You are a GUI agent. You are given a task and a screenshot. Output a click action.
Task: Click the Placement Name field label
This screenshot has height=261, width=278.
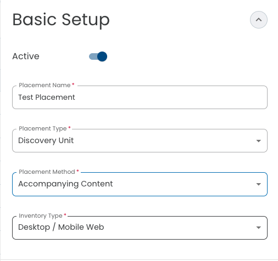coord(45,85)
